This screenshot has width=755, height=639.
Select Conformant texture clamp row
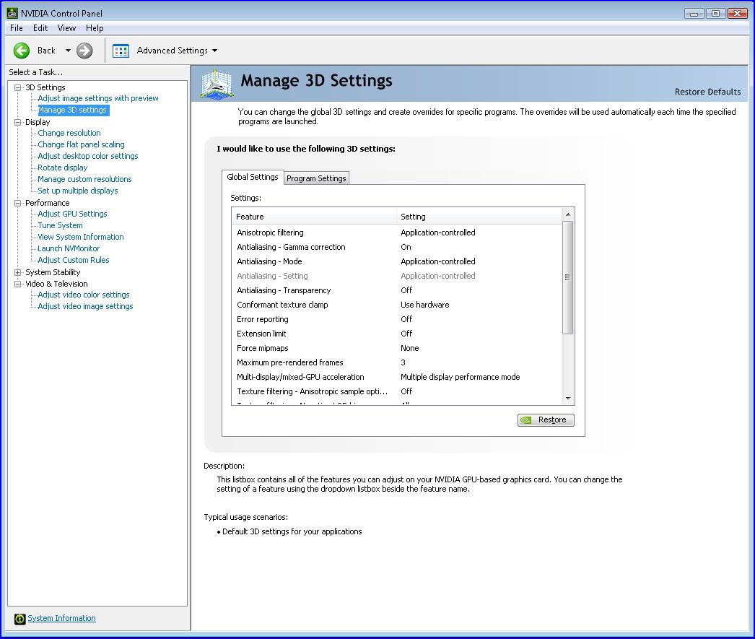397,305
